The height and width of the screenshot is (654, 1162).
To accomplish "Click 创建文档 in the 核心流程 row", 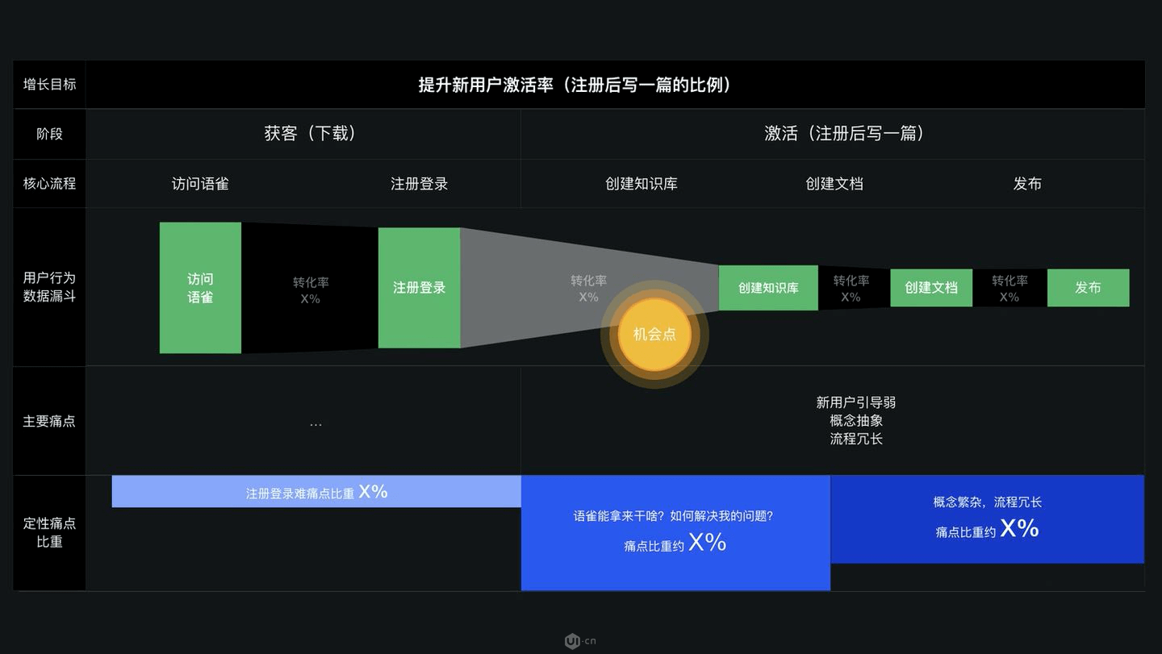I will click(x=834, y=184).
